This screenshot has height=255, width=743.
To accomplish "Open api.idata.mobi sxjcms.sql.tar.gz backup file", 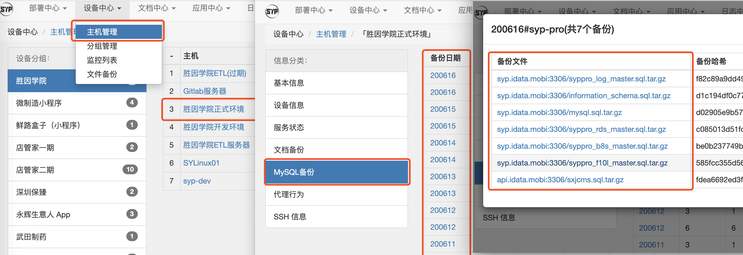I will (x=560, y=180).
